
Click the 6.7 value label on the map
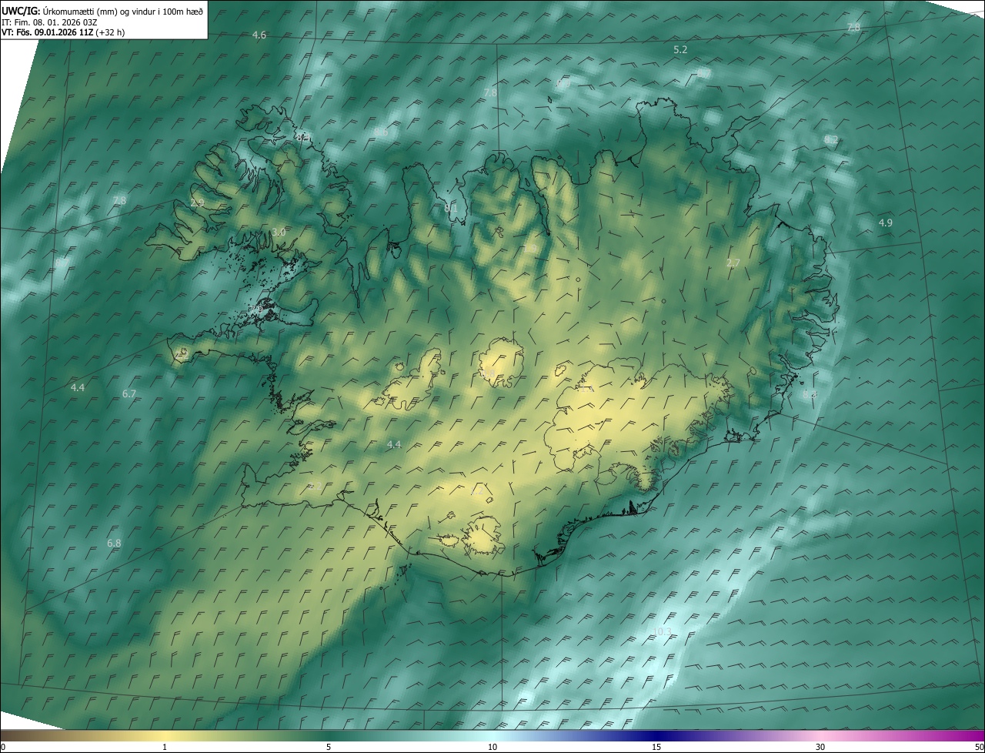[129, 394]
